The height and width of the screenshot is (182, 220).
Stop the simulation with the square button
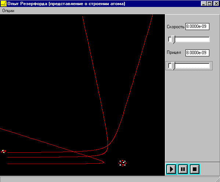click(x=194, y=169)
